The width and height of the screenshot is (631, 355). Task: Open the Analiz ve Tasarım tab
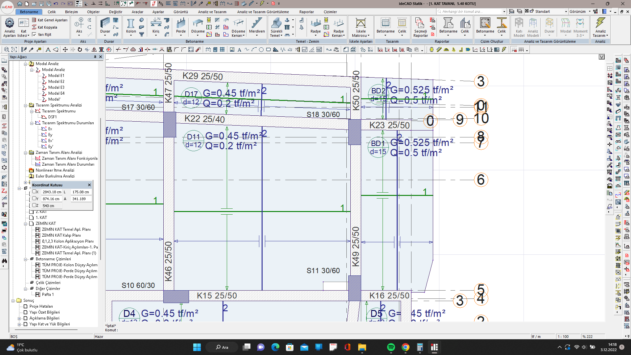pos(212,12)
